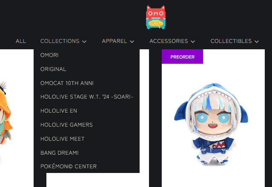Click the chevron arrow beside APPAREL

(x=132, y=42)
